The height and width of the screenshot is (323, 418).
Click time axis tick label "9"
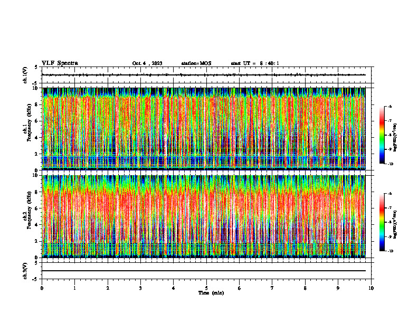[x=338, y=288]
